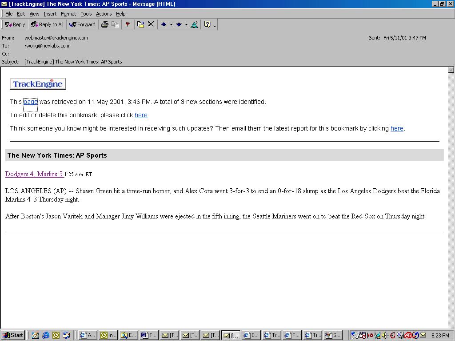The image size is (455, 341).
Task: Click the TrackEngine logo image
Action: click(38, 84)
